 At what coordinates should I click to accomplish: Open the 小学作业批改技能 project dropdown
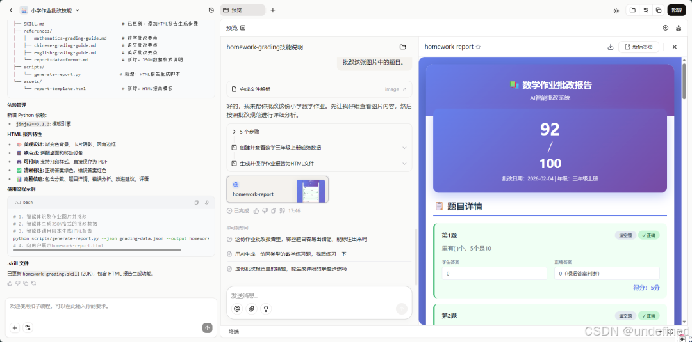50,10
